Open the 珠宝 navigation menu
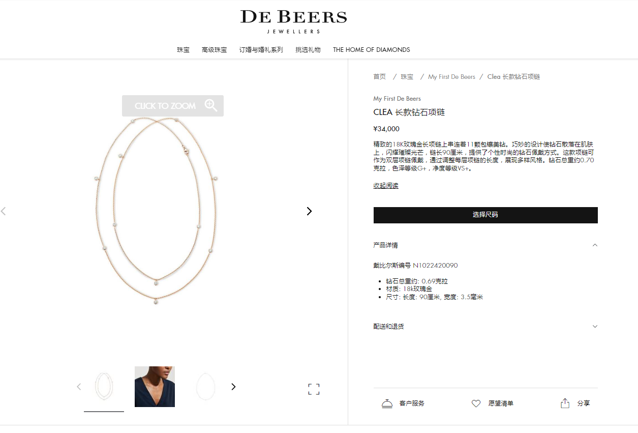This screenshot has width=638, height=433. tap(183, 50)
